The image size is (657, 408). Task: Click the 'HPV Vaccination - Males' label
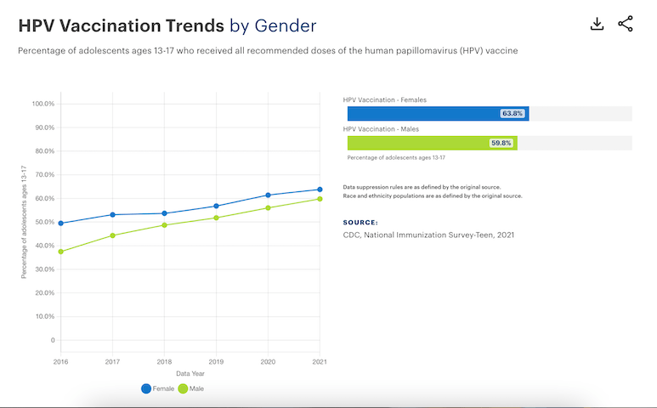point(381,129)
